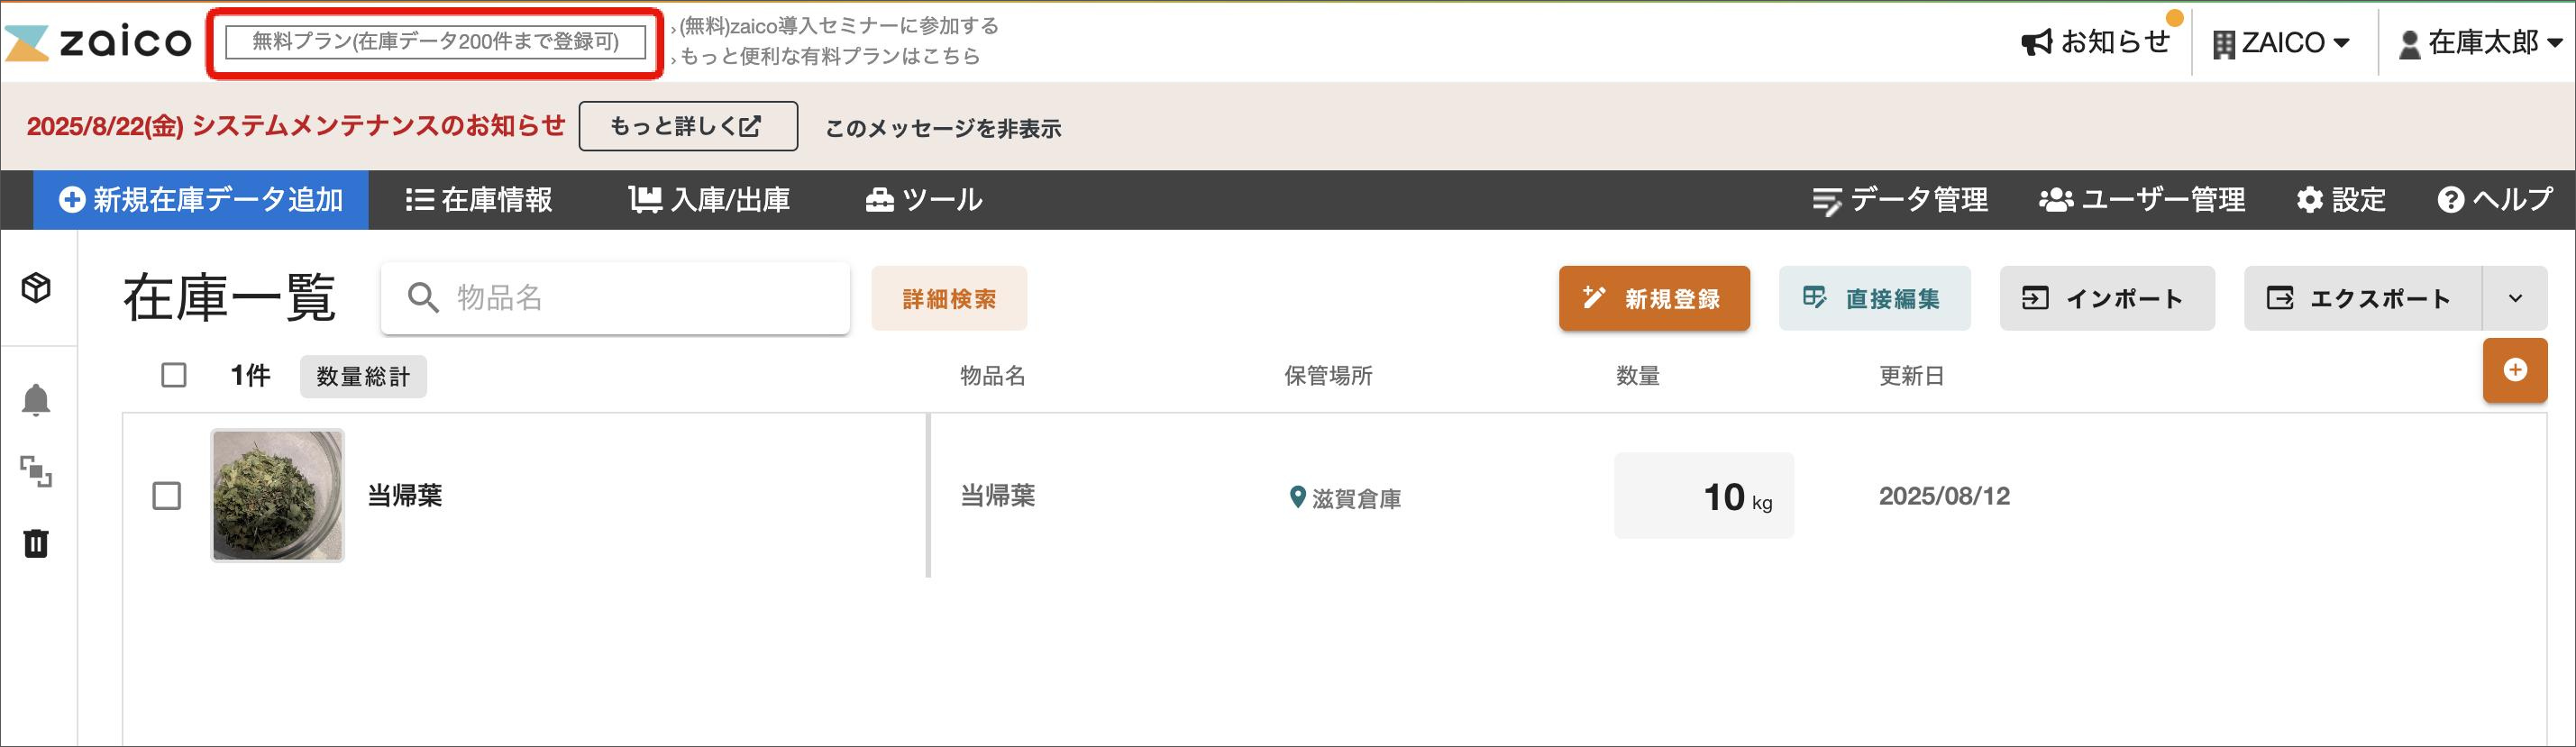Expand the ZAICO company dropdown
Viewport: 2576px width, 747px height.
point(2281,43)
